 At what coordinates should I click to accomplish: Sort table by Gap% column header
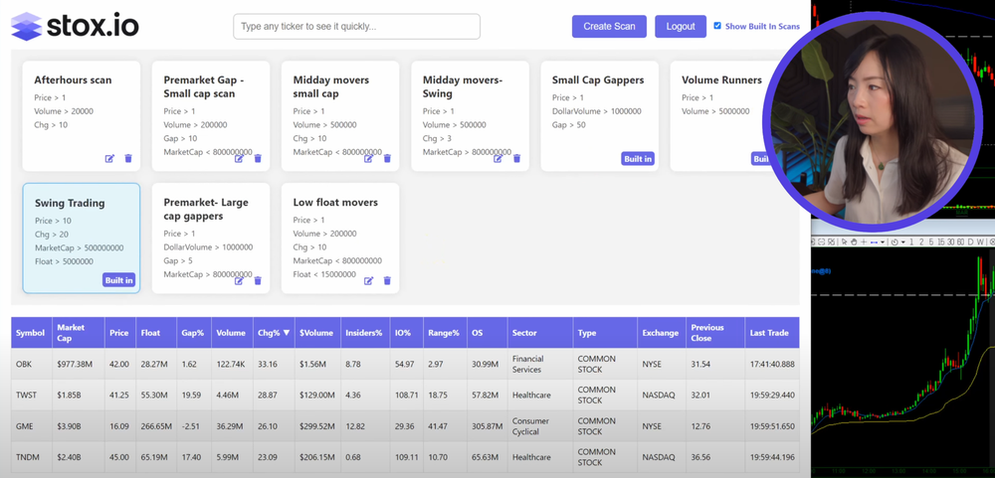click(x=194, y=333)
